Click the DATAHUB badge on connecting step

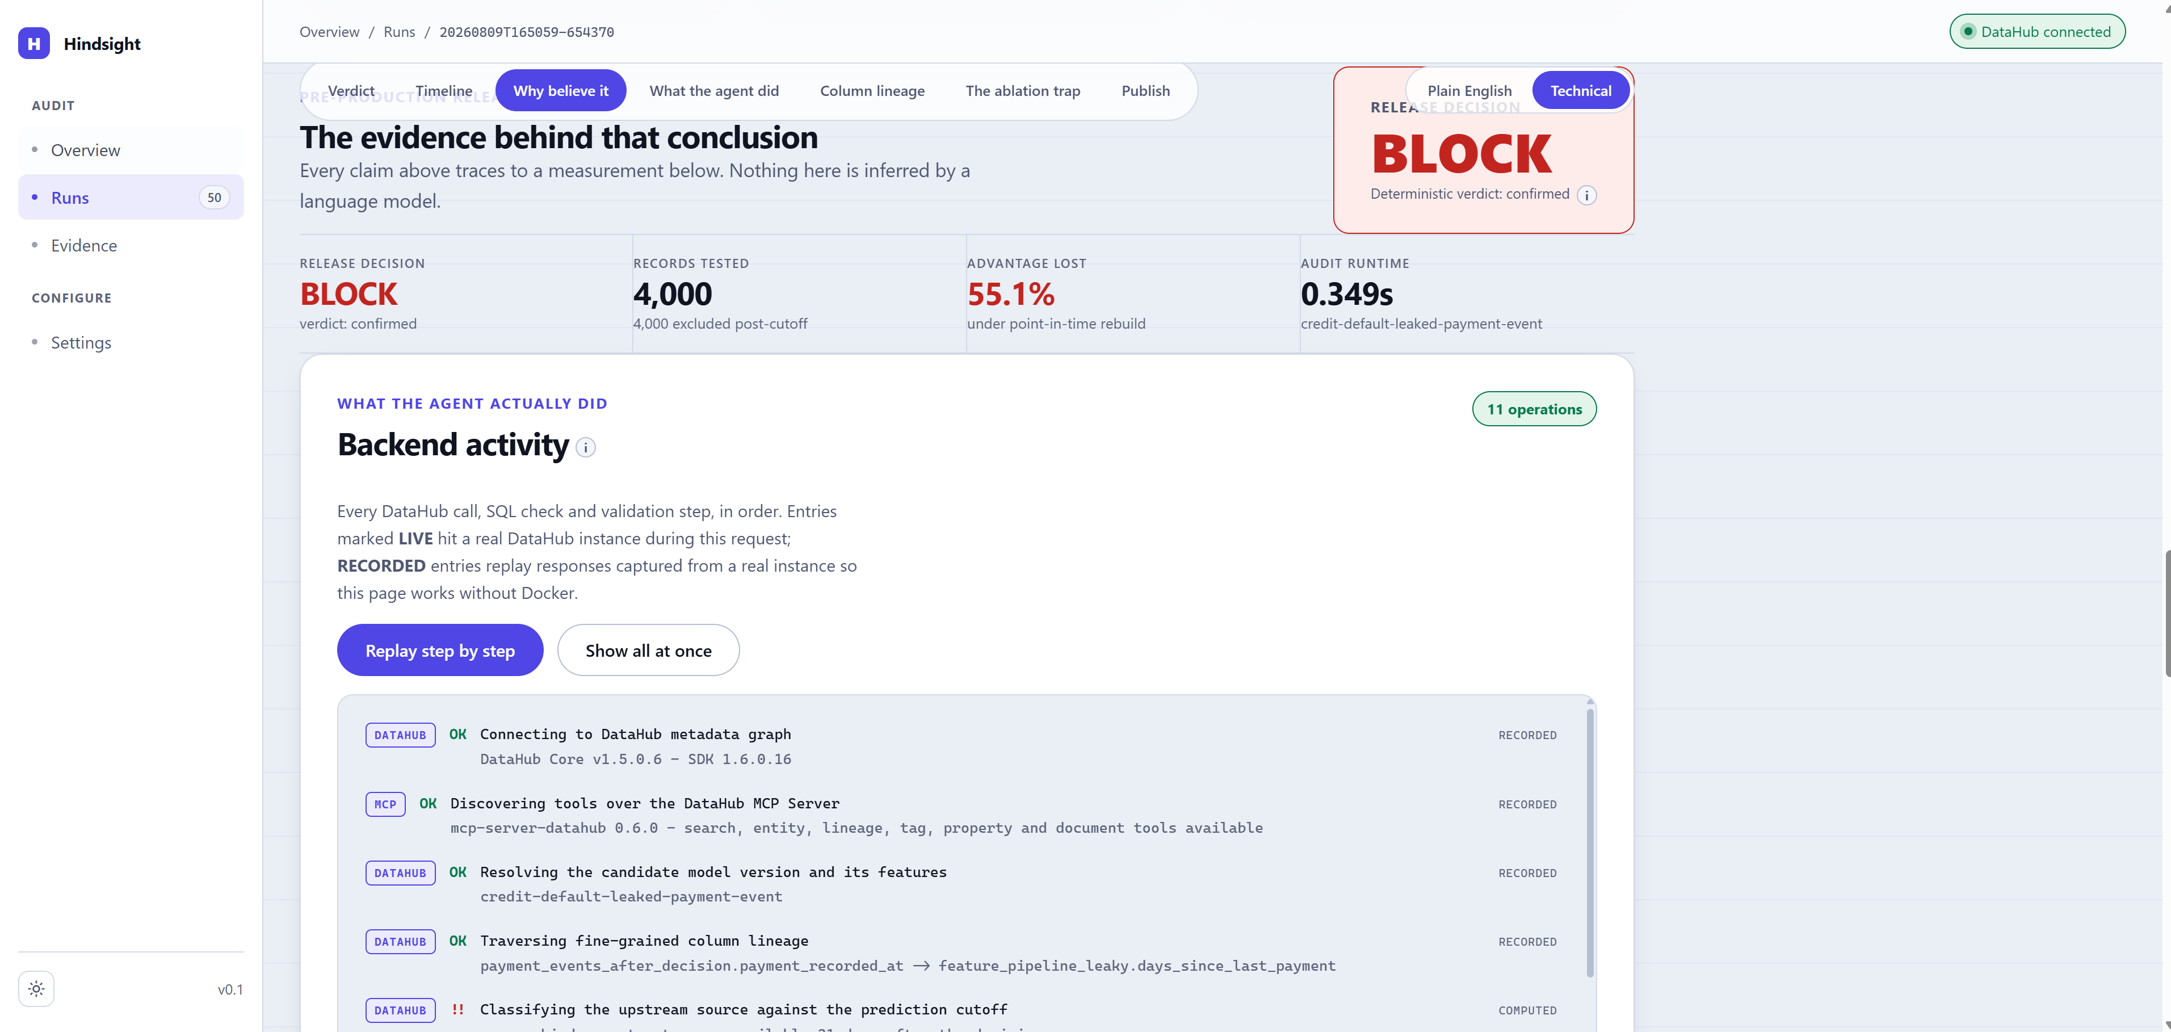click(x=400, y=735)
